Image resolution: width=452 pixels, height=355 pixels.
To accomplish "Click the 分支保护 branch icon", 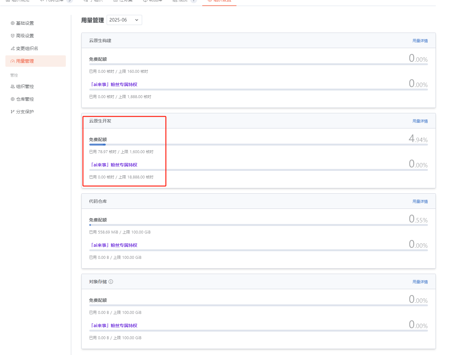I will [13, 112].
